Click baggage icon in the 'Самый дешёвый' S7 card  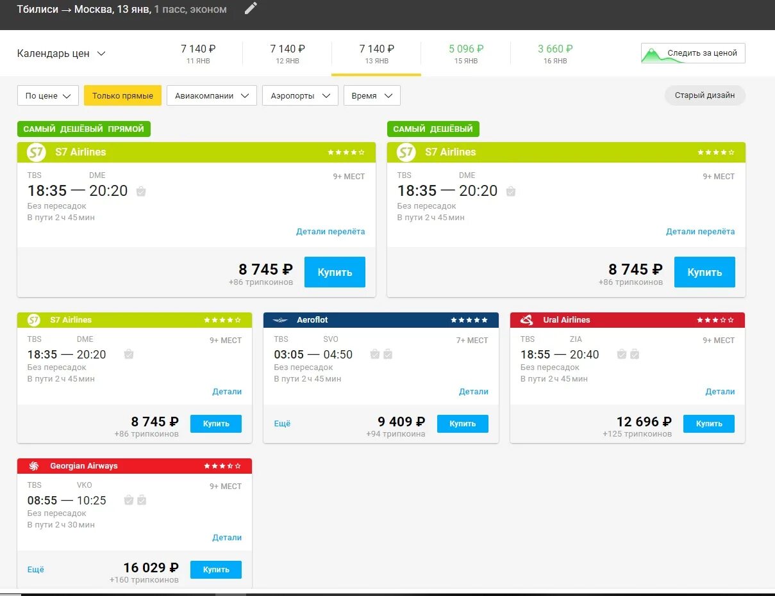(x=511, y=191)
